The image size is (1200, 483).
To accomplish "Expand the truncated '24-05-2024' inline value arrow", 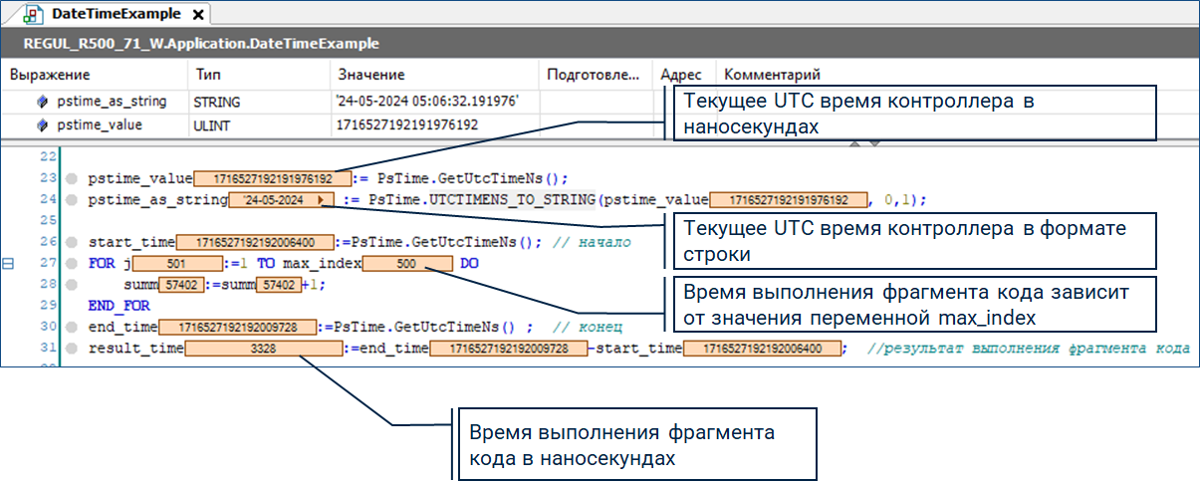I will (320, 200).
